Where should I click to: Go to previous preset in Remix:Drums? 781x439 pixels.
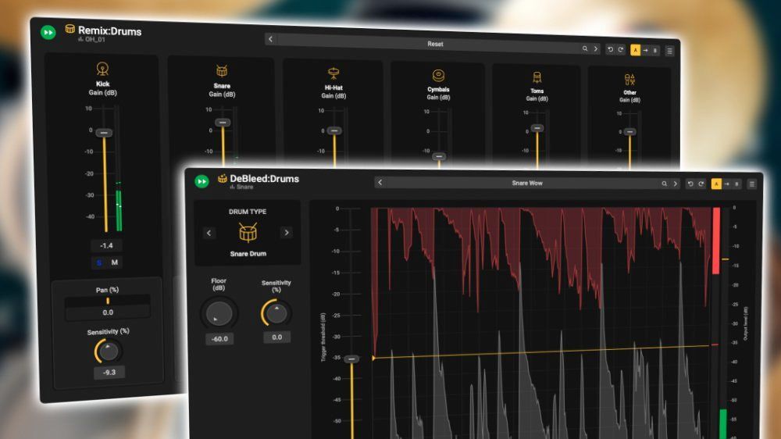tap(270, 39)
